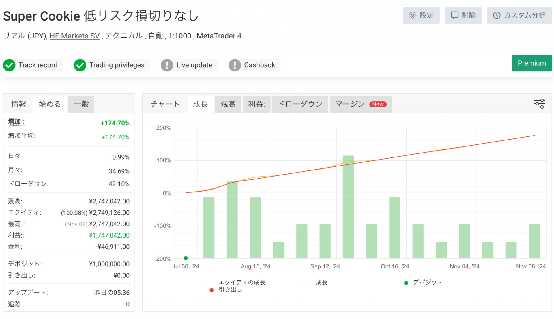
Task: Switch to the 成長 growth tab
Action: [200, 104]
